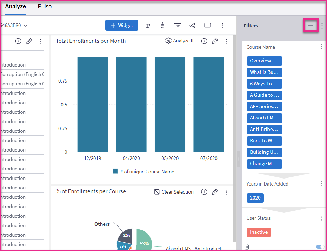The height and width of the screenshot is (251, 327).
Task: Edit the Total Enrollments per Month widget
Action: coord(215,41)
